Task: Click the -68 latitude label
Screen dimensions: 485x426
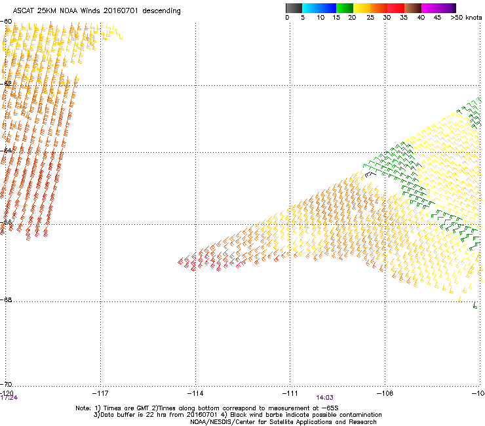Action: 6,300
